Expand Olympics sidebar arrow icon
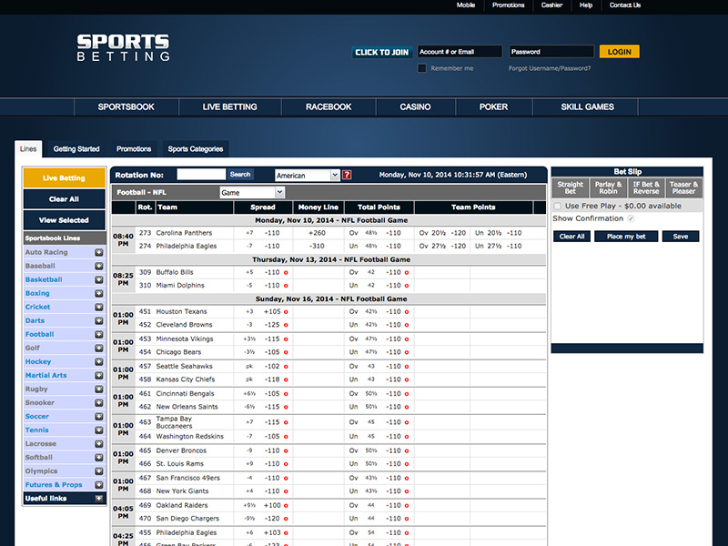Image resolution: width=728 pixels, height=546 pixels. [99, 471]
